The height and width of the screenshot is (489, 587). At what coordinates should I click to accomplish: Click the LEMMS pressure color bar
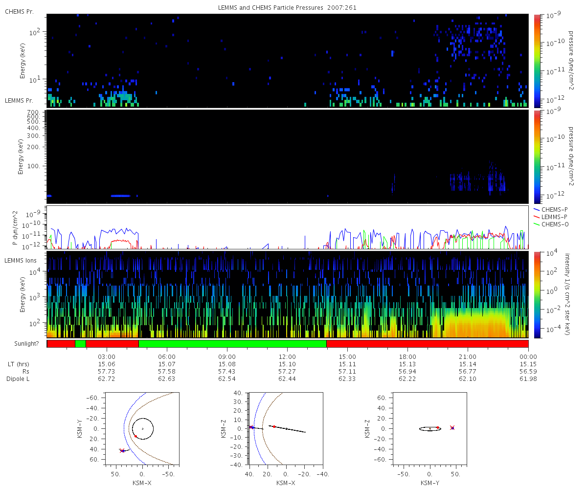537,156
